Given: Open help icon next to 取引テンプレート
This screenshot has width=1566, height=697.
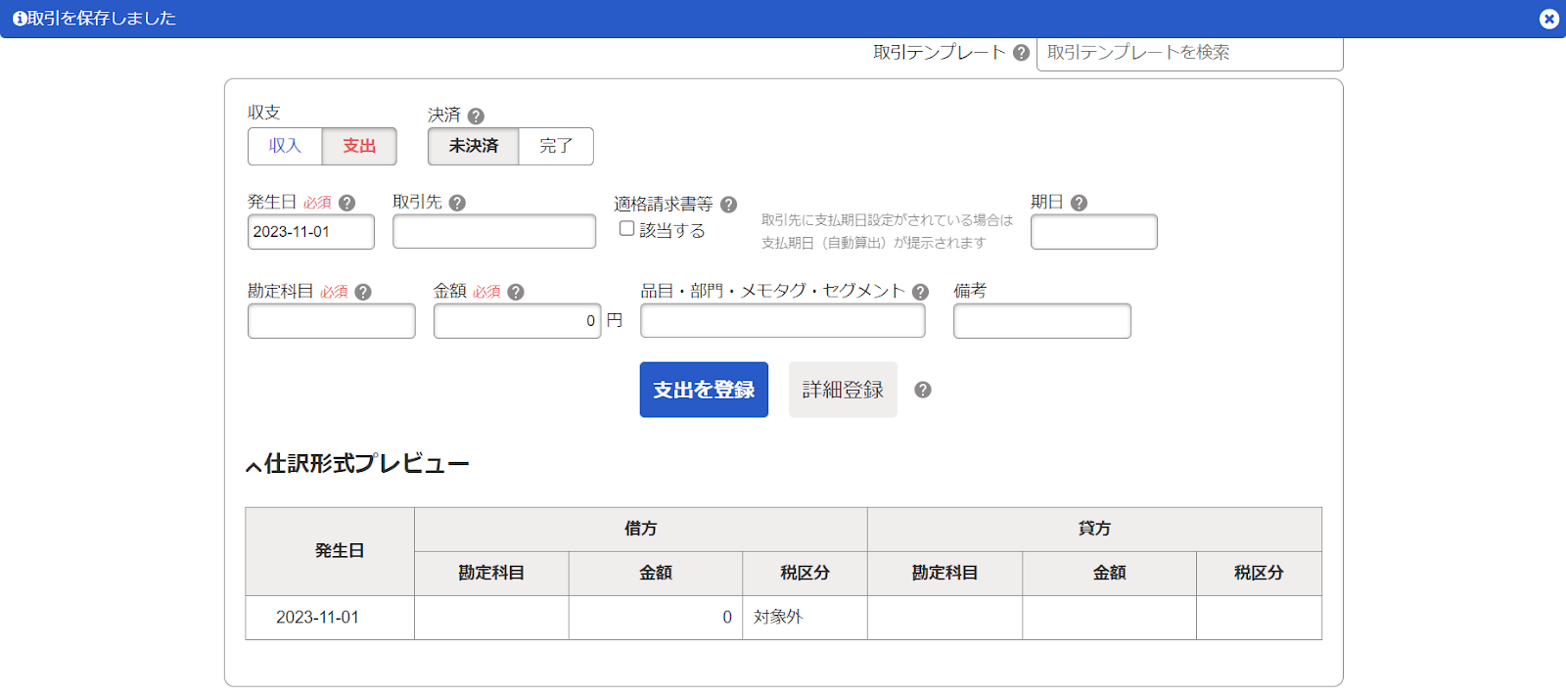Looking at the screenshot, I should click(1021, 53).
